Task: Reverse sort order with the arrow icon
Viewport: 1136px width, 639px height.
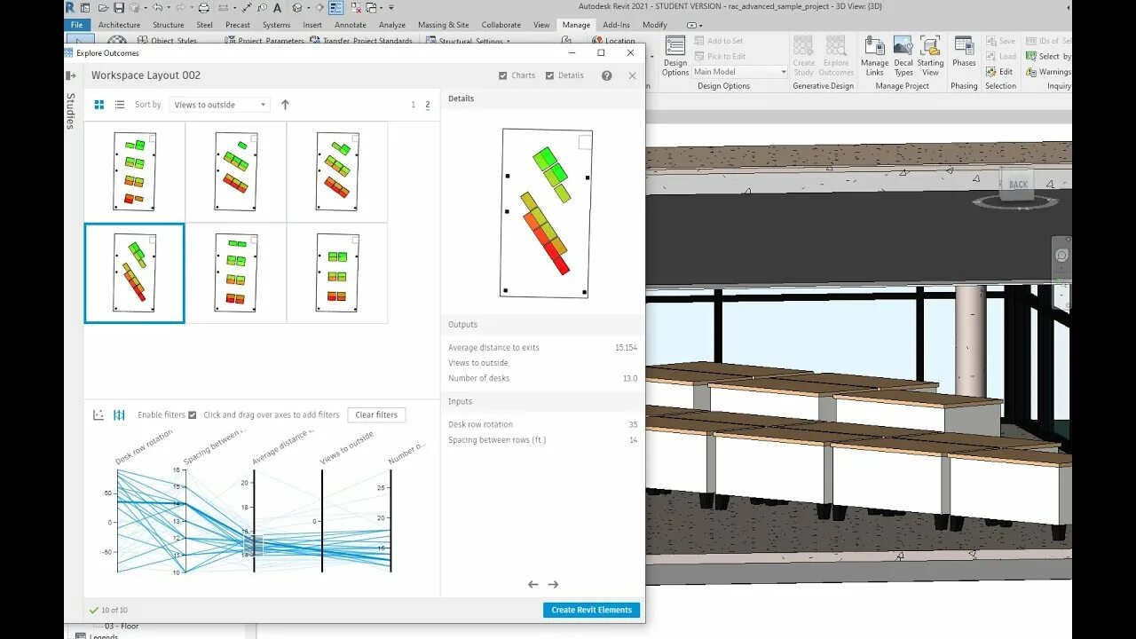Action: (285, 105)
